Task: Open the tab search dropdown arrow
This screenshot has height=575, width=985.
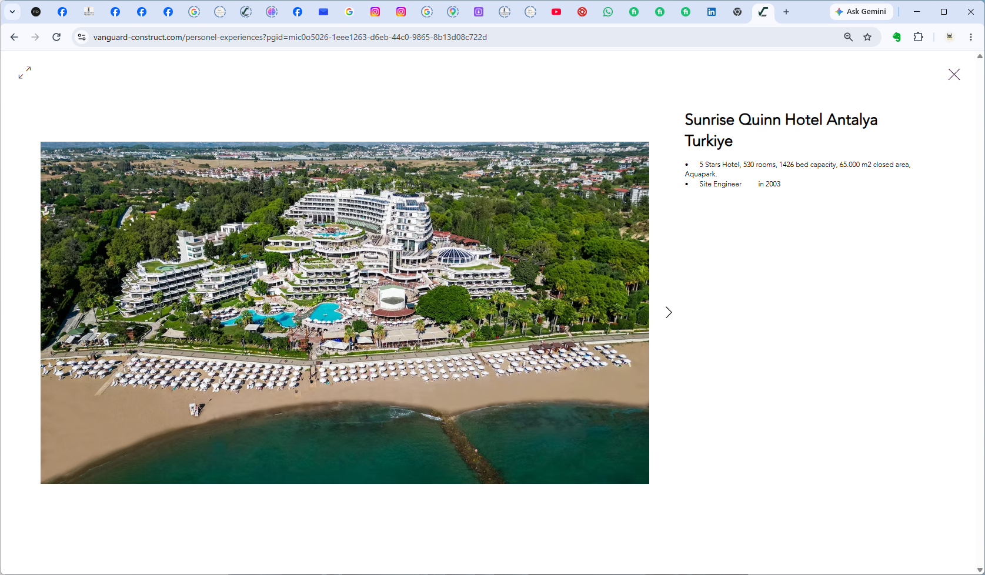Action: pos(12,12)
